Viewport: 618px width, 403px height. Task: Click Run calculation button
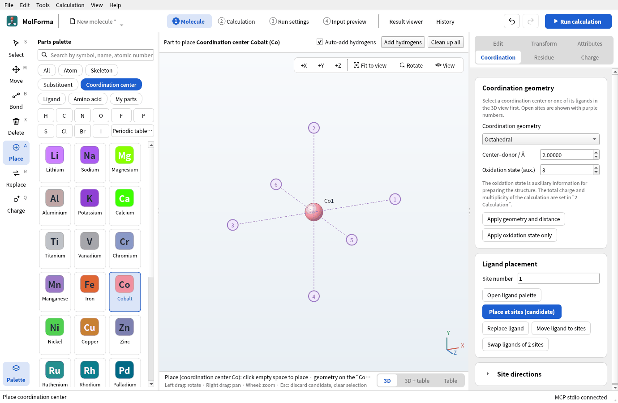[x=578, y=21]
